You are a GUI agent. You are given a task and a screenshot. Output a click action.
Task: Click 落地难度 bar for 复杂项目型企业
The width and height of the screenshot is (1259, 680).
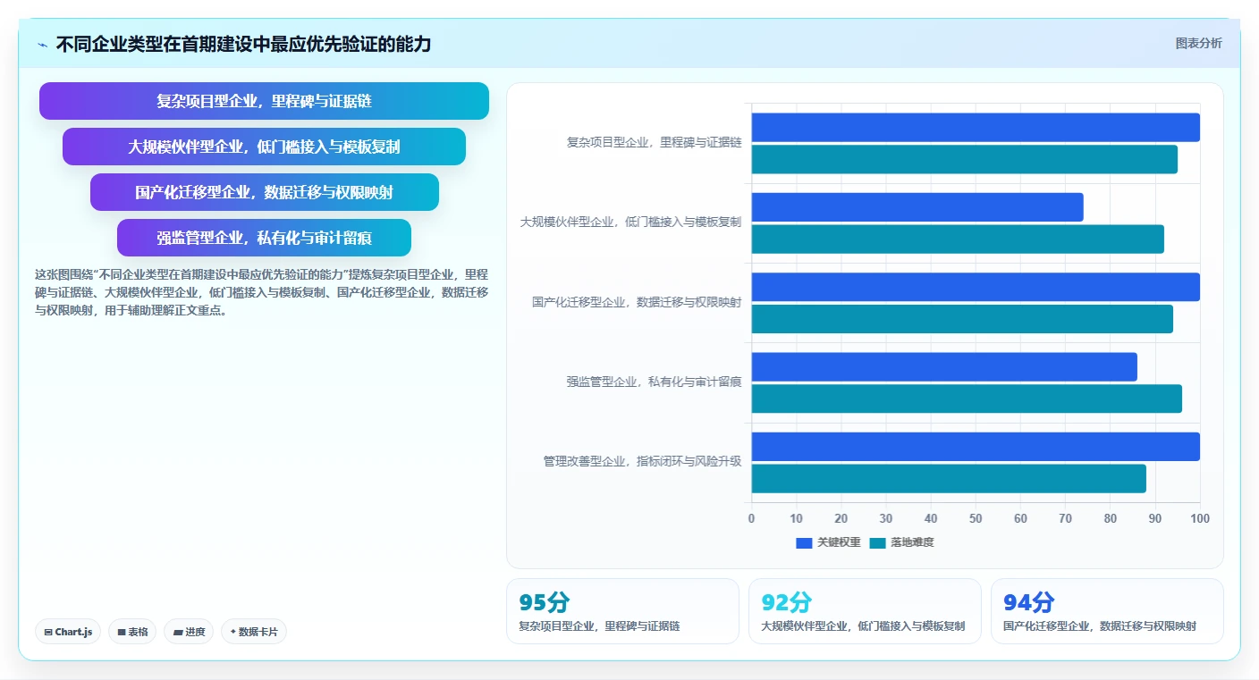point(964,160)
